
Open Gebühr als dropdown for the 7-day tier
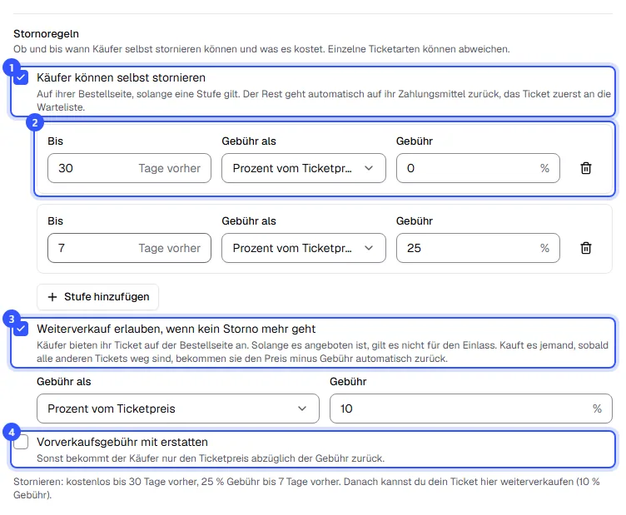click(304, 248)
